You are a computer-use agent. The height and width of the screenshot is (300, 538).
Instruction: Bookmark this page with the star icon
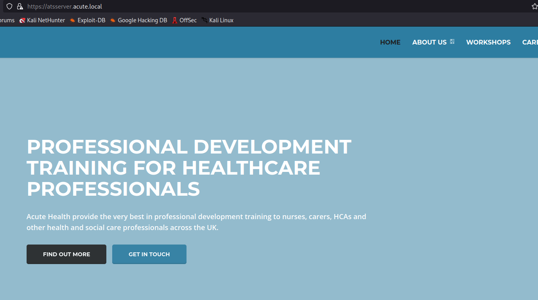(x=534, y=6)
